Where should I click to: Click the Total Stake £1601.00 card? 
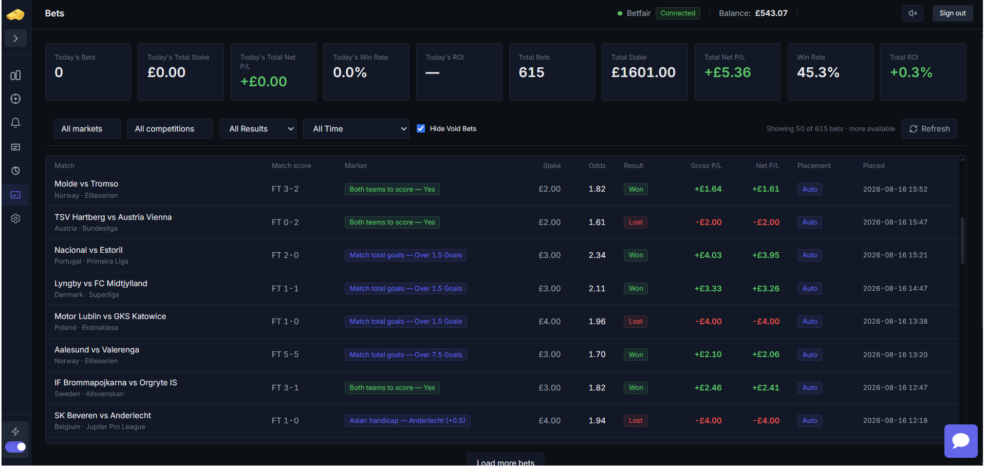(x=644, y=72)
